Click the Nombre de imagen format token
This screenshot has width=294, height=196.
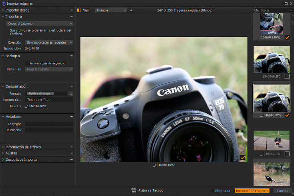[40, 94]
